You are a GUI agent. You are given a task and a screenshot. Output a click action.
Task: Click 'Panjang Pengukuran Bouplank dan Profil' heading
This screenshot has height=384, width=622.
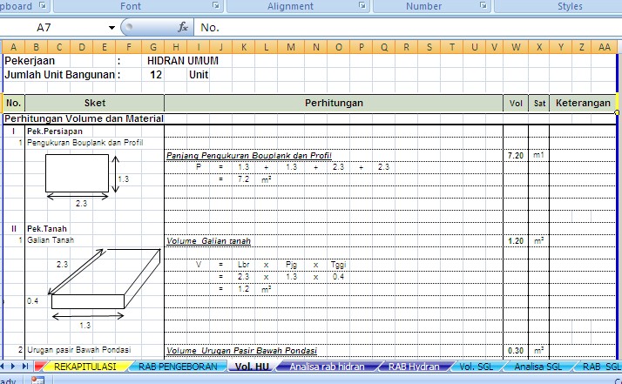coord(249,156)
